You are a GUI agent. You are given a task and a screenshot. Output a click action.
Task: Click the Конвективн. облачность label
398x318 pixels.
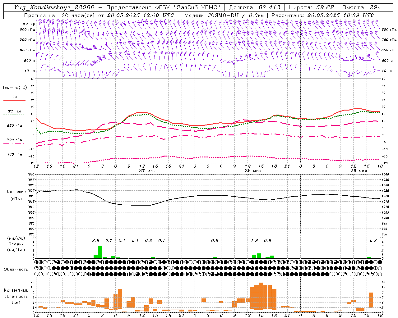tap(16, 293)
